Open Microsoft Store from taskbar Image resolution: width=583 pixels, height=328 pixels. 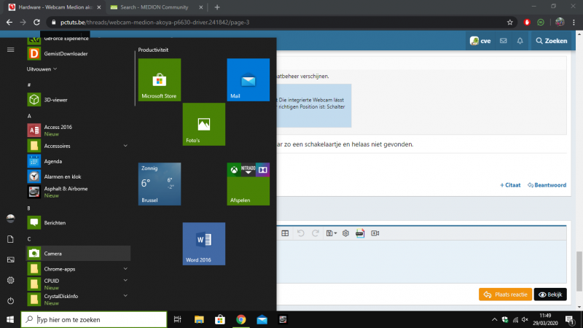point(220,319)
